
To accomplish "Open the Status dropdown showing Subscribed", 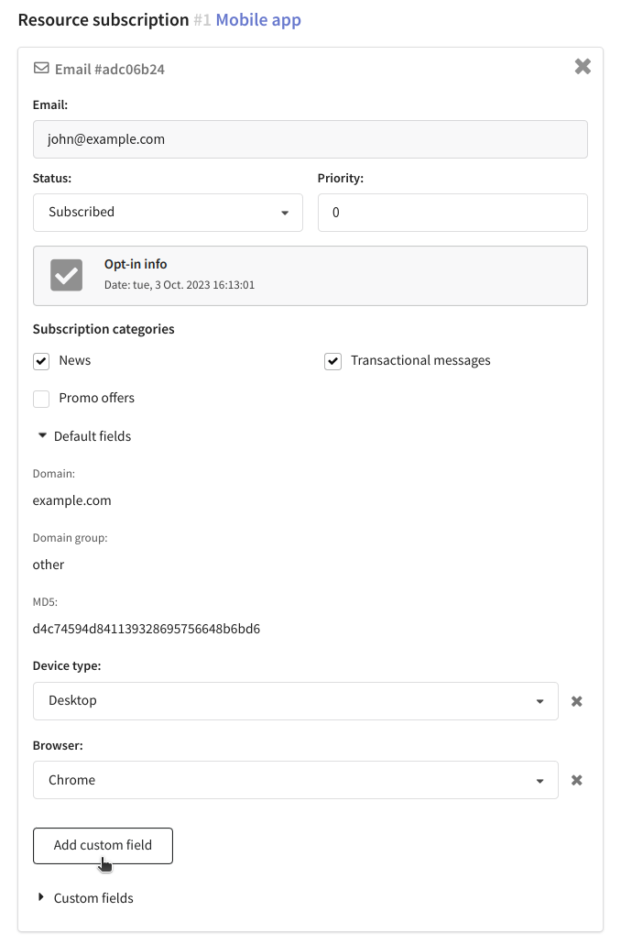I will (168, 213).
